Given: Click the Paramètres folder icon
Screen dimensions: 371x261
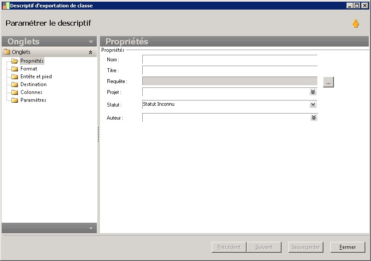Looking at the screenshot, I should (x=15, y=100).
